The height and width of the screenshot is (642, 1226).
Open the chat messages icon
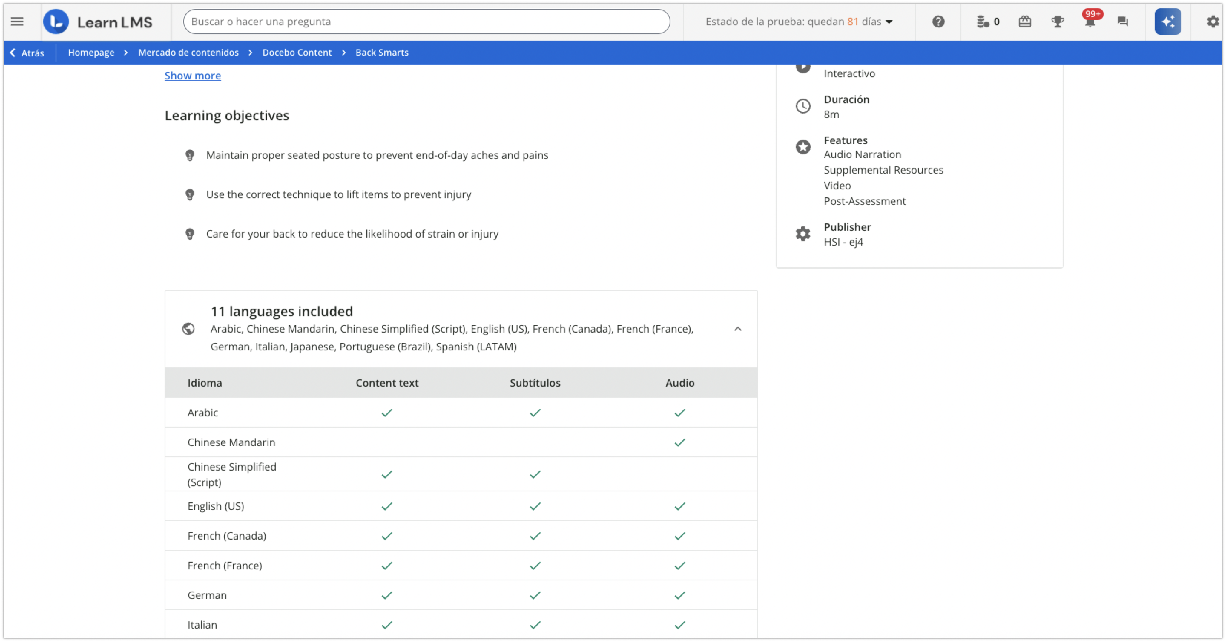(1123, 22)
